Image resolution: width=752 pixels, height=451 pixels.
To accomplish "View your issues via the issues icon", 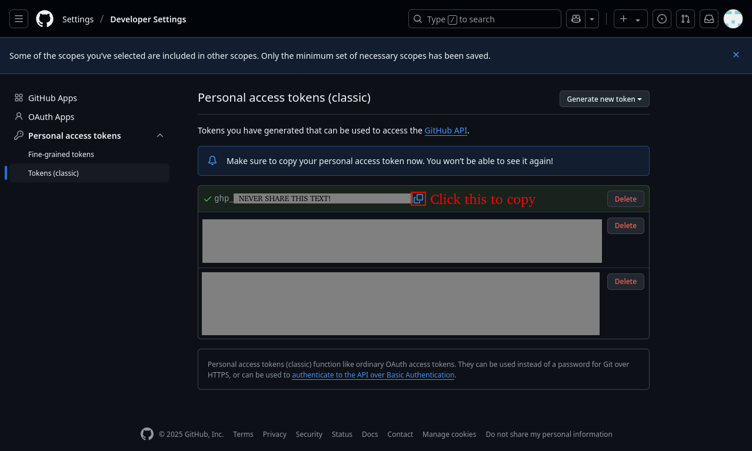I will click(x=661, y=18).
